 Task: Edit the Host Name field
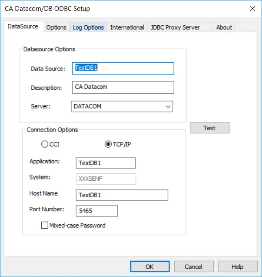(x=122, y=195)
